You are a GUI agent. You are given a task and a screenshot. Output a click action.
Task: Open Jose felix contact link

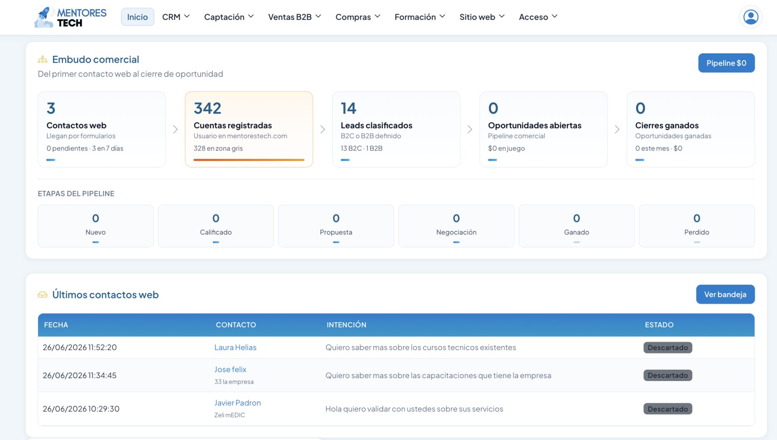pyautogui.click(x=230, y=370)
